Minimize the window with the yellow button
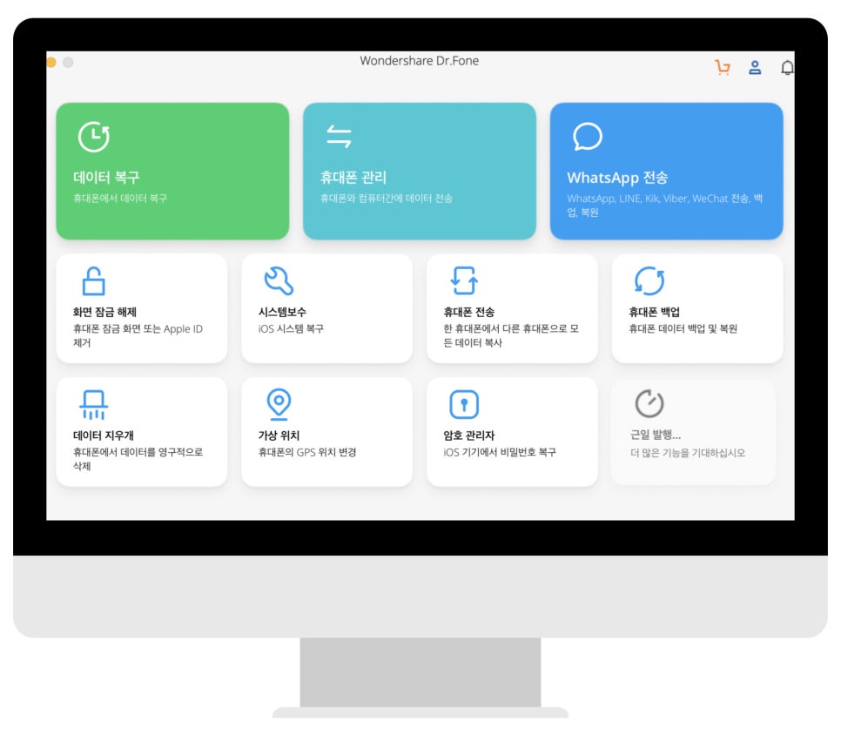 click(x=51, y=62)
